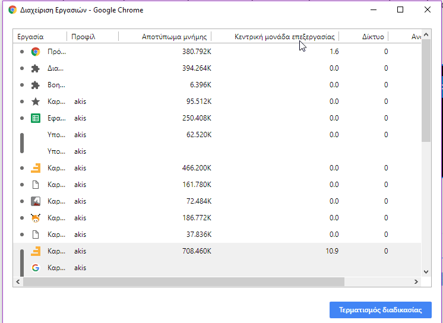The width and height of the screenshot is (443, 323).
Task: Select the task named Δια...
Action: point(55,68)
